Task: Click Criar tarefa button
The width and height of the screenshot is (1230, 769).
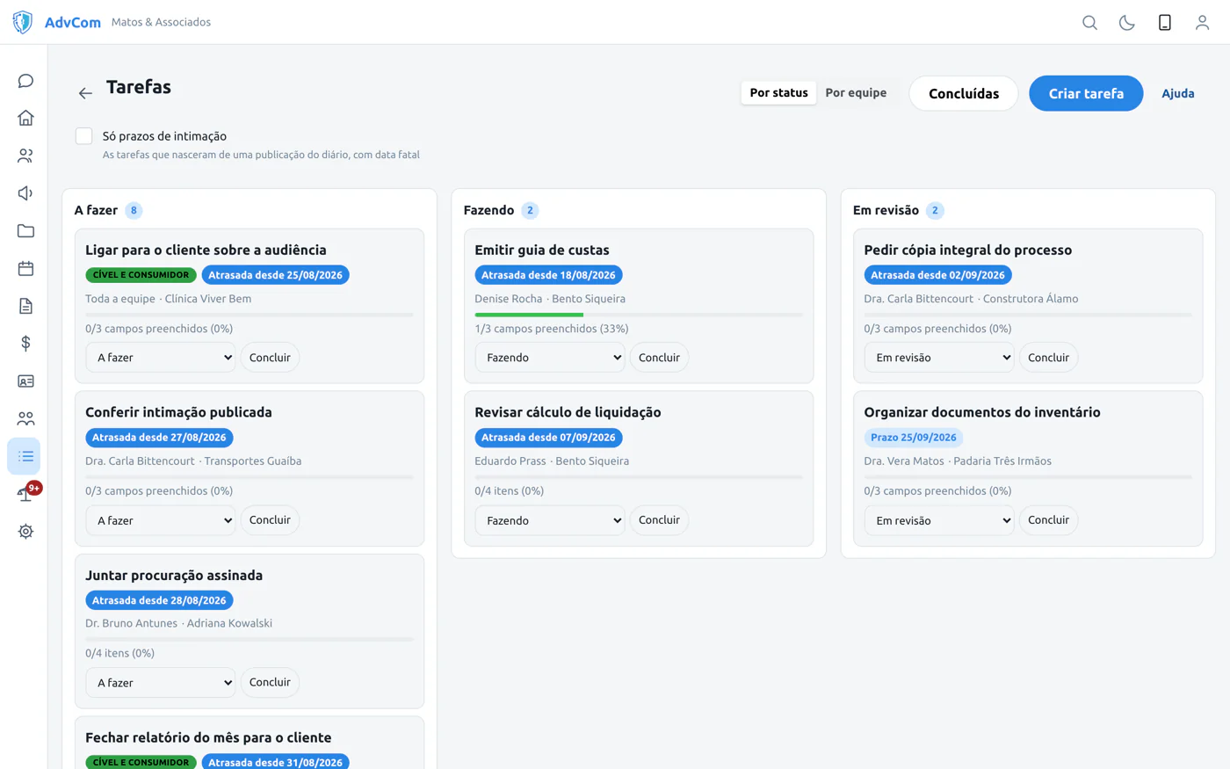Action: click(x=1086, y=93)
